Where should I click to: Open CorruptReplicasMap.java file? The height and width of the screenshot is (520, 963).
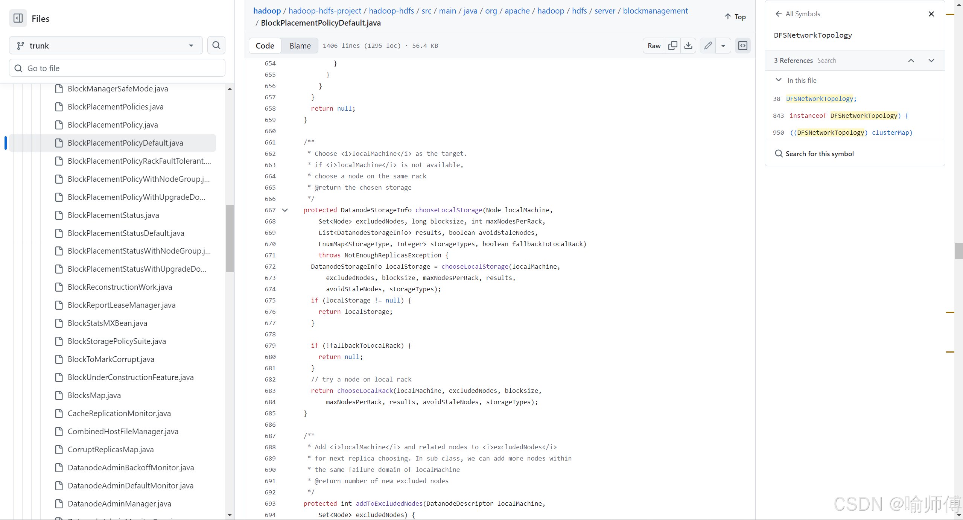pos(111,450)
